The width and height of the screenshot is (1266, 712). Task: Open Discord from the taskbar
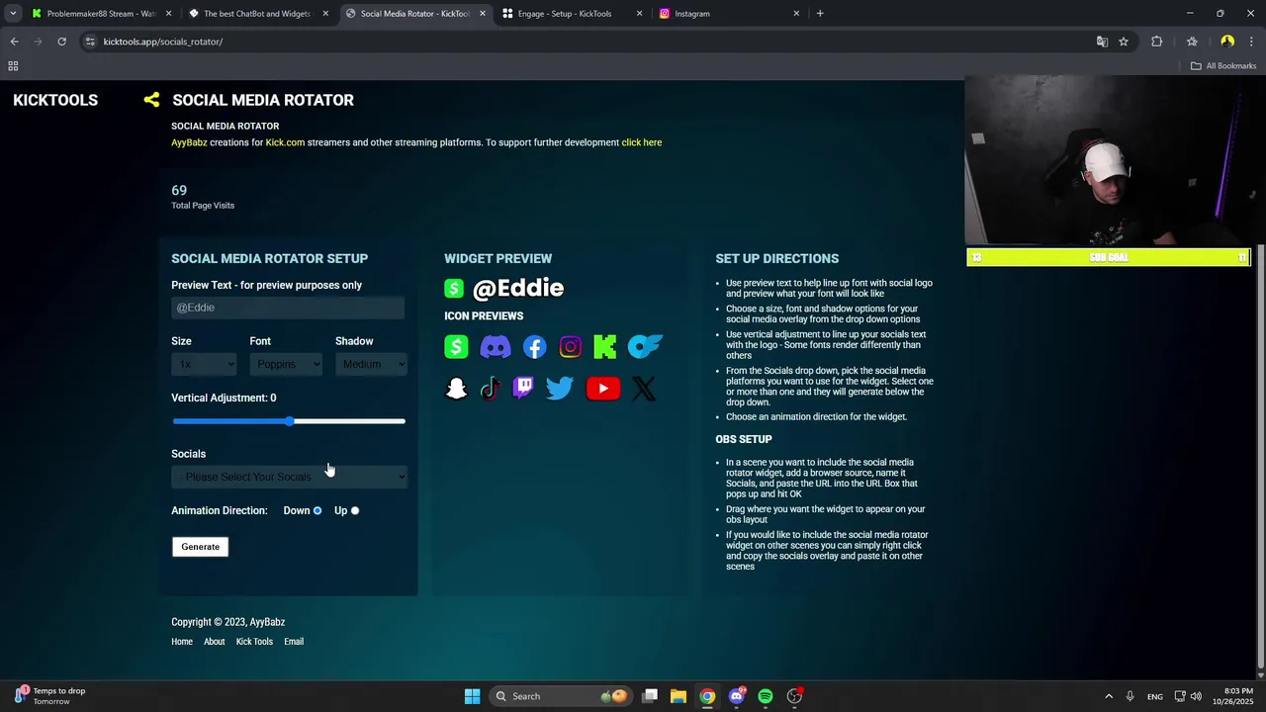[x=737, y=696]
